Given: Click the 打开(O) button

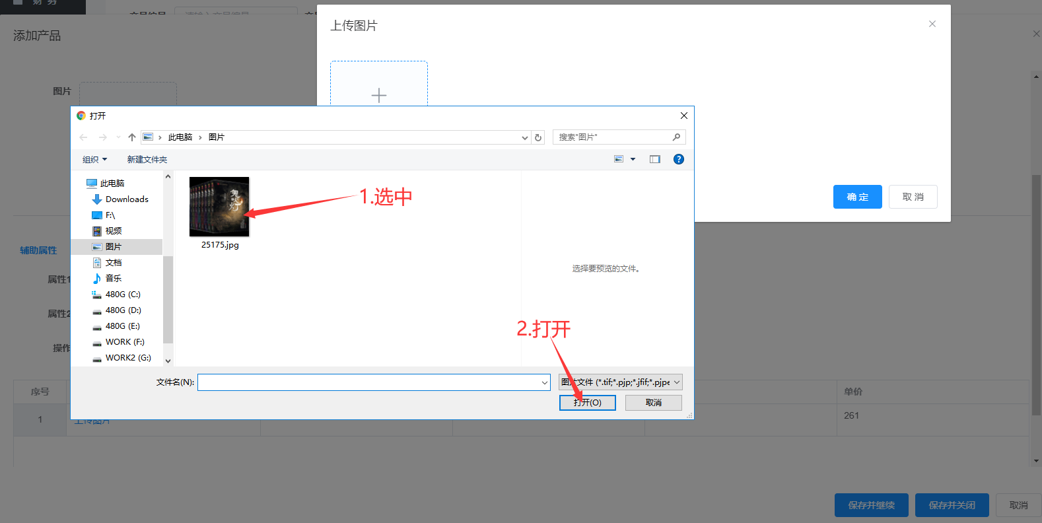Looking at the screenshot, I should pyautogui.click(x=587, y=403).
